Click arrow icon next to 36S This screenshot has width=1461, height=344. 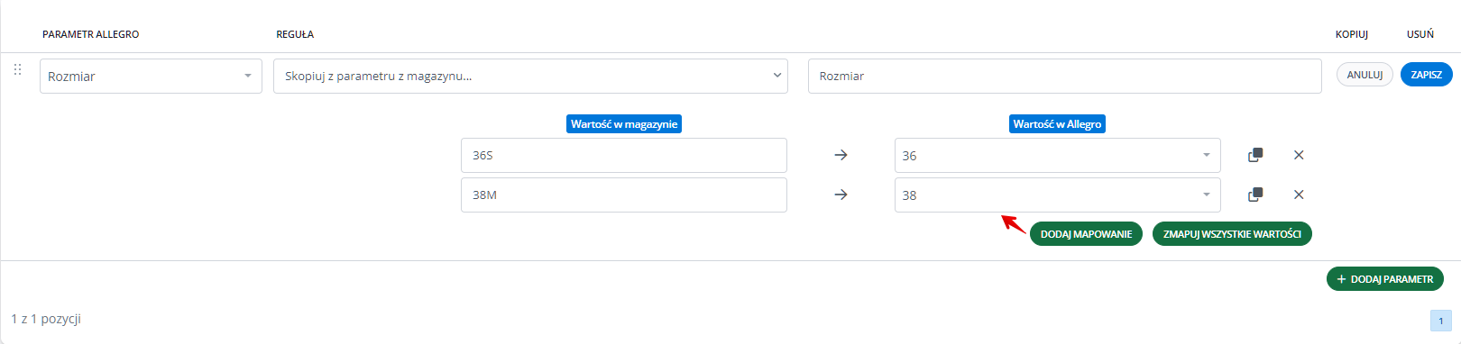pyautogui.click(x=841, y=155)
